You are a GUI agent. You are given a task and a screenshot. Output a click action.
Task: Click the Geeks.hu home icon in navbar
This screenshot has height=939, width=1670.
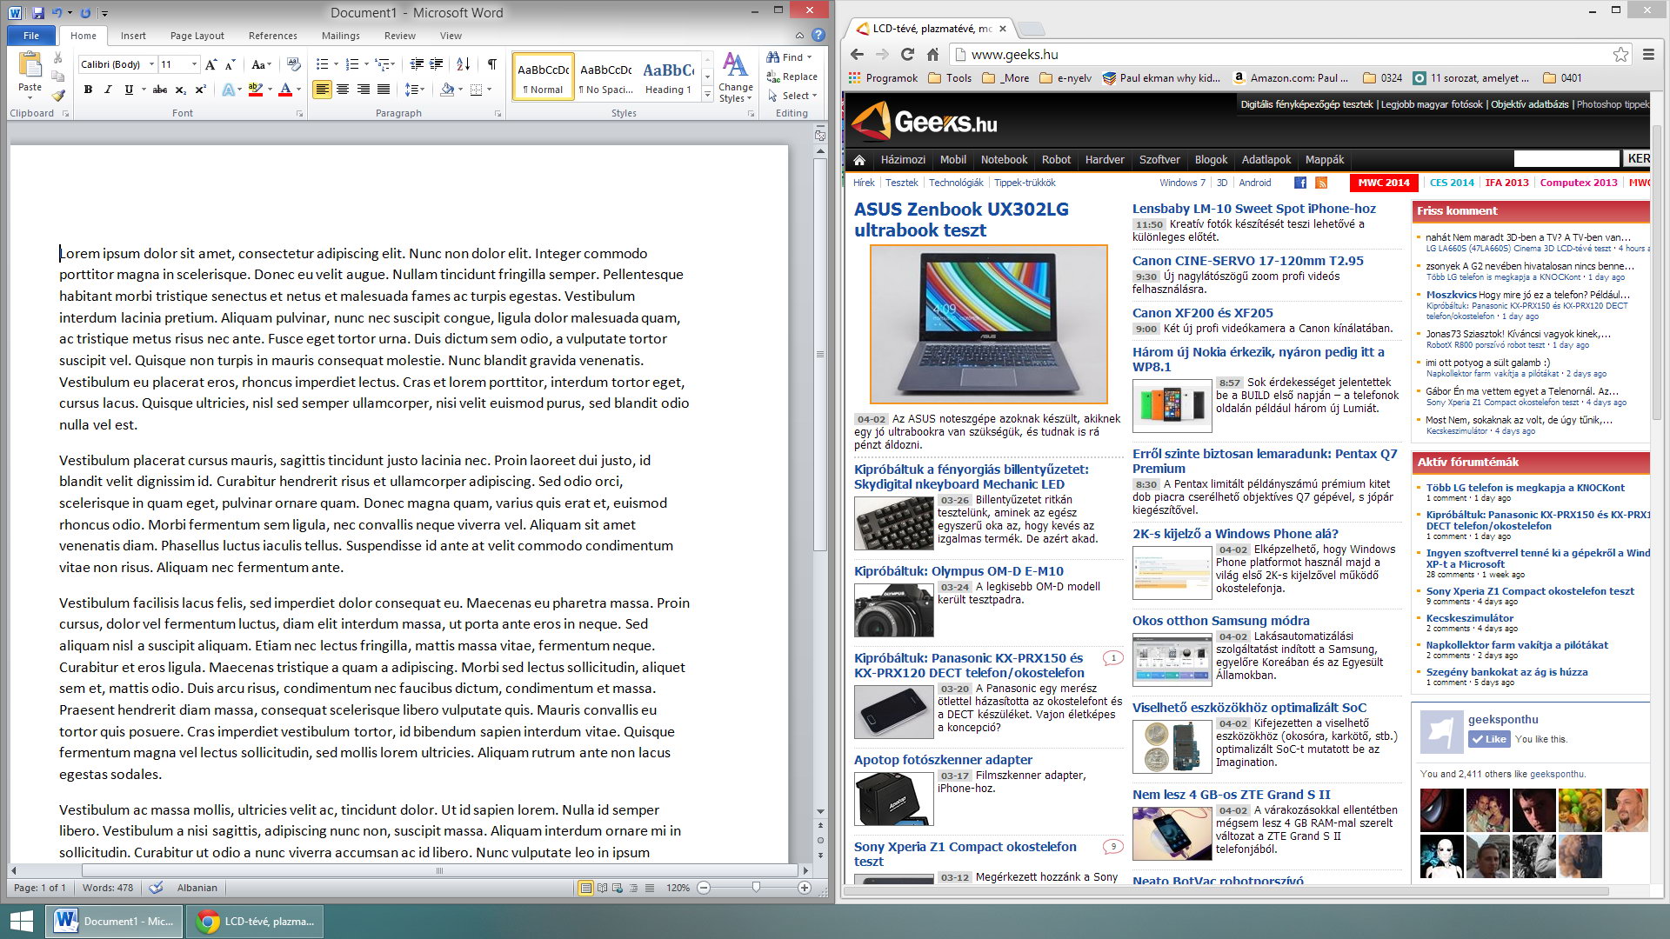tap(859, 160)
